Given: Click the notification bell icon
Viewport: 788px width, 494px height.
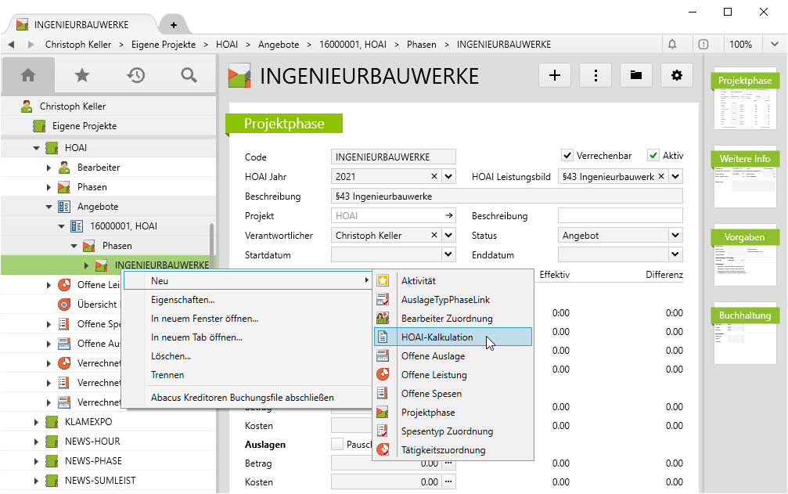Looking at the screenshot, I should (672, 45).
